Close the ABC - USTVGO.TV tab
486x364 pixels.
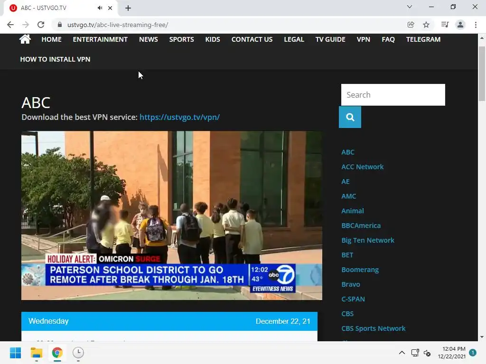pyautogui.click(x=110, y=8)
